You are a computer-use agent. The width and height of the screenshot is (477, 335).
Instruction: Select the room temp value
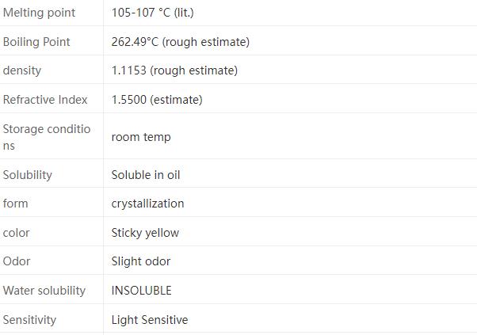[141, 137]
